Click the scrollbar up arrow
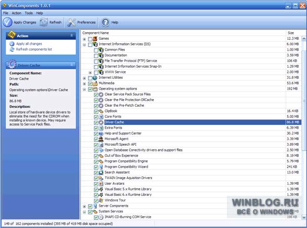 pyautogui.click(x=304, y=39)
